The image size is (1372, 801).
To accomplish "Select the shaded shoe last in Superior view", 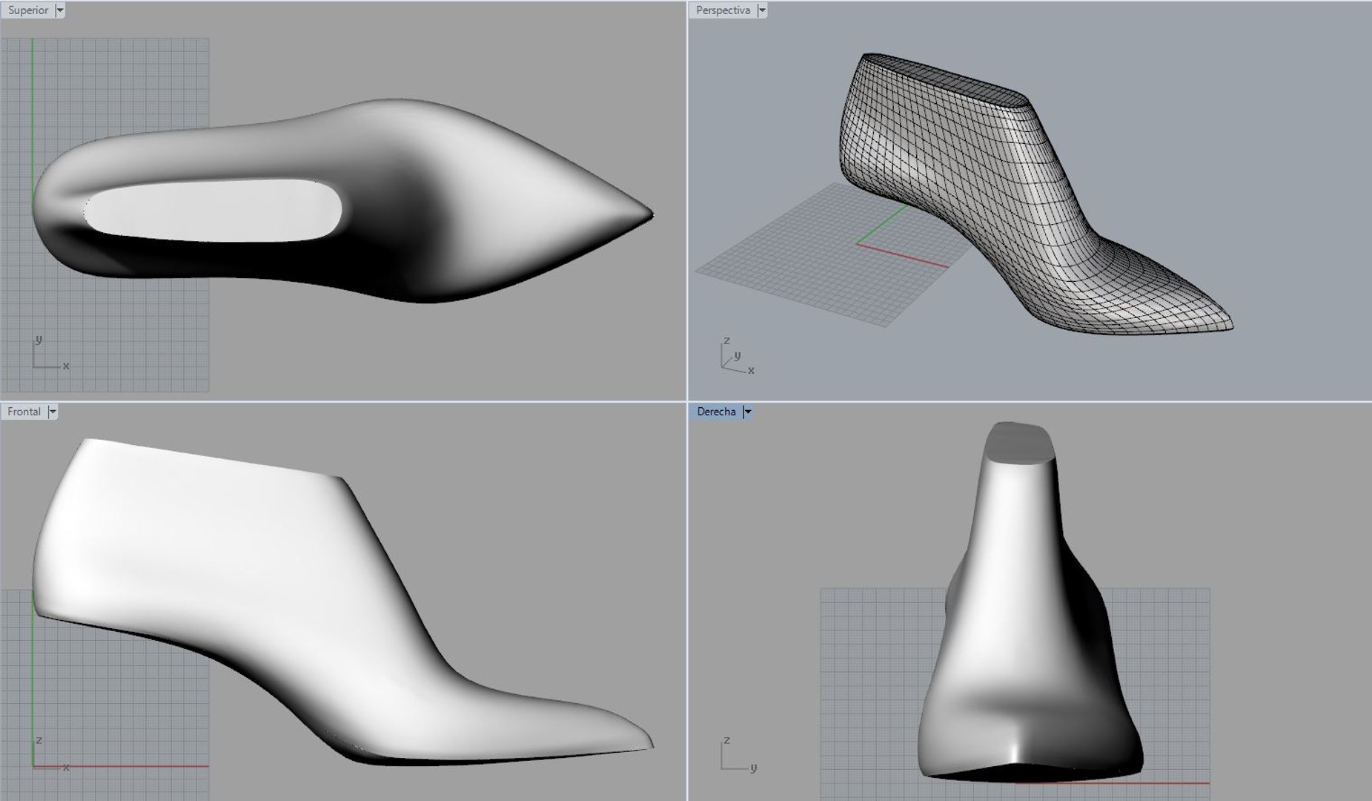I will pyautogui.click(x=342, y=200).
